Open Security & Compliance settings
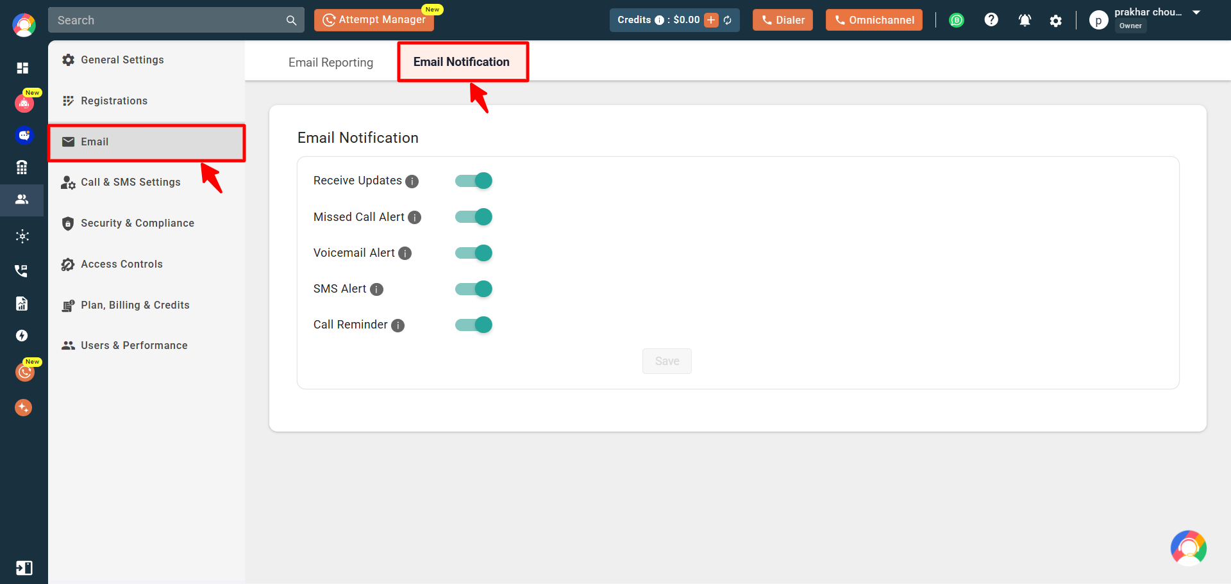Image resolution: width=1231 pixels, height=584 pixels. point(146,223)
